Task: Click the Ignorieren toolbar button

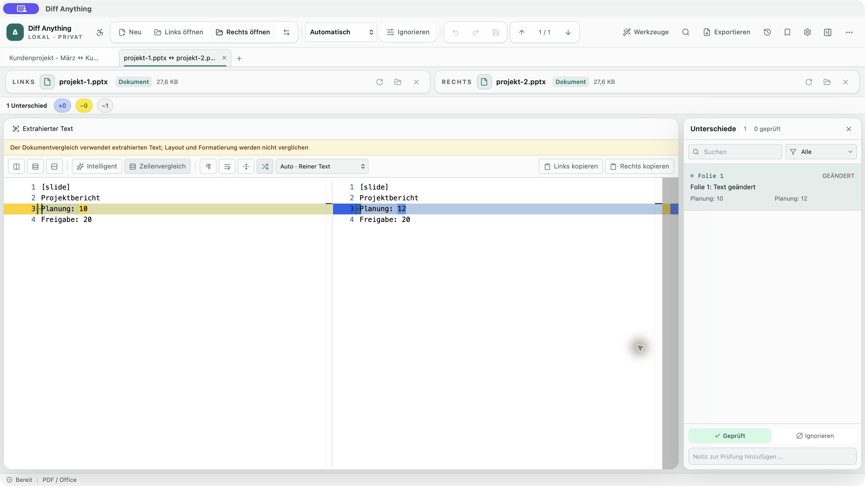Action: 408,32
